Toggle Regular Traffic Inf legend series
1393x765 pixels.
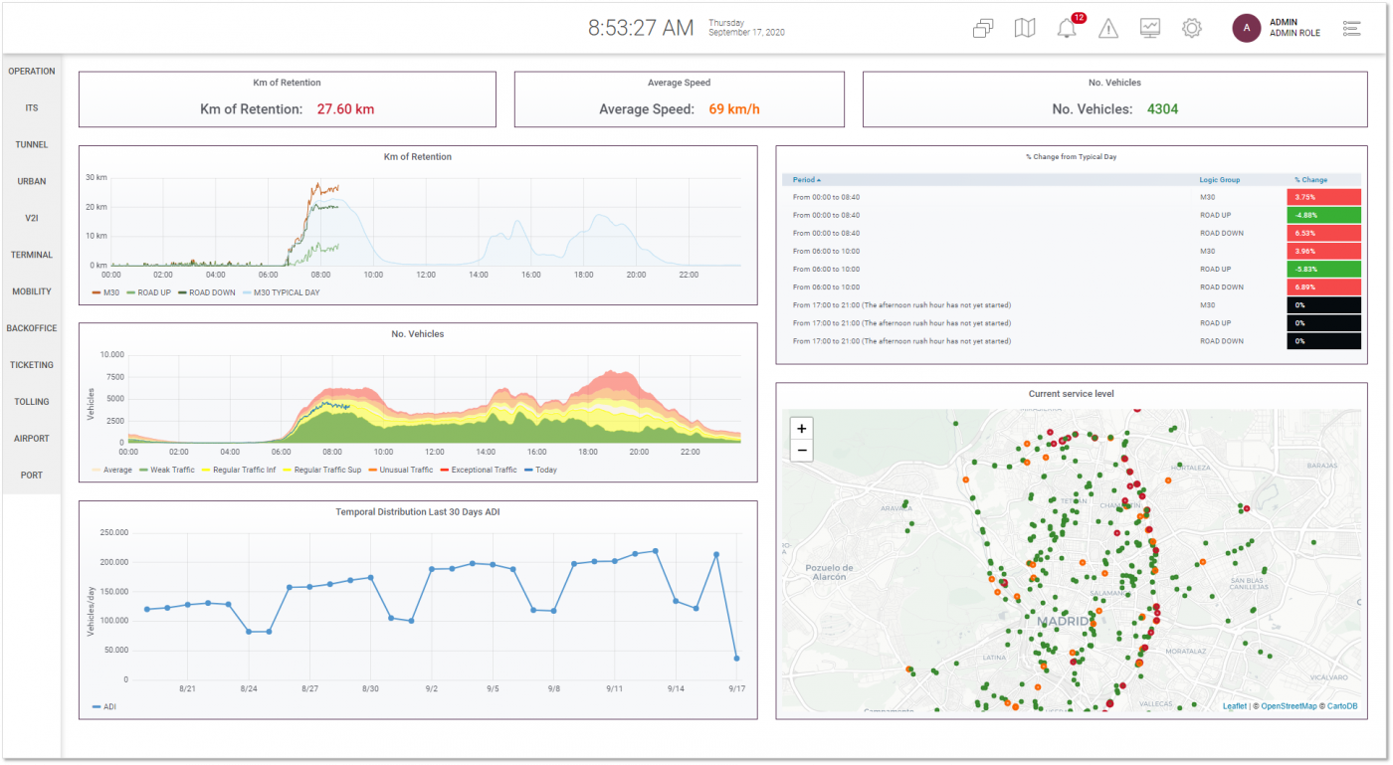click(x=239, y=470)
